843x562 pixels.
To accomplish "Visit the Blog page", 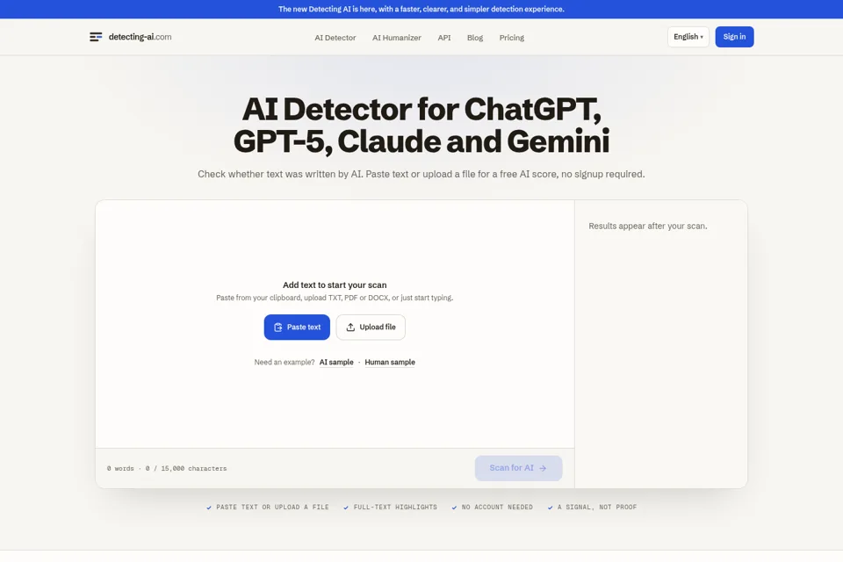I will tap(475, 38).
